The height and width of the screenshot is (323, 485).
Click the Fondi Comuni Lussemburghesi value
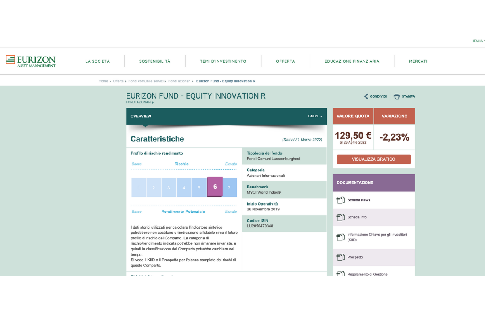[274, 159]
